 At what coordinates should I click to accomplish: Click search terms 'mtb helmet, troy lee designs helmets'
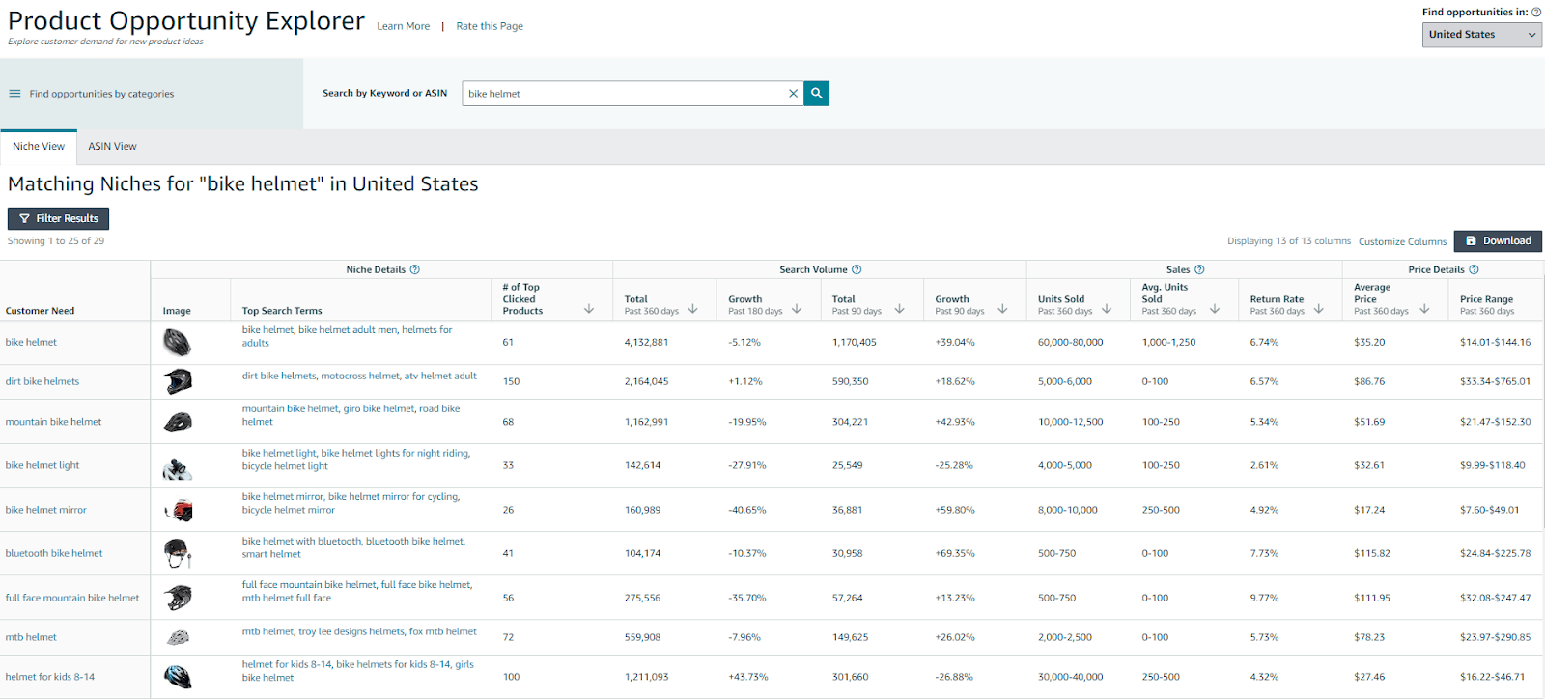tap(359, 631)
